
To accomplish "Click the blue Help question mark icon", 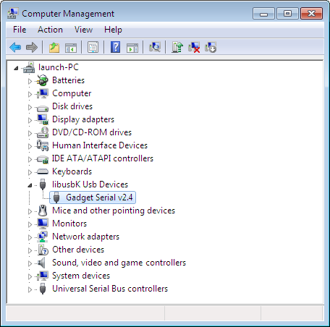I will coord(116,47).
